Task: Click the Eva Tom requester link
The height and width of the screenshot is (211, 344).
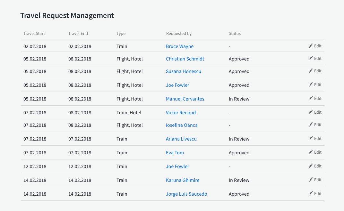Action: (175, 153)
